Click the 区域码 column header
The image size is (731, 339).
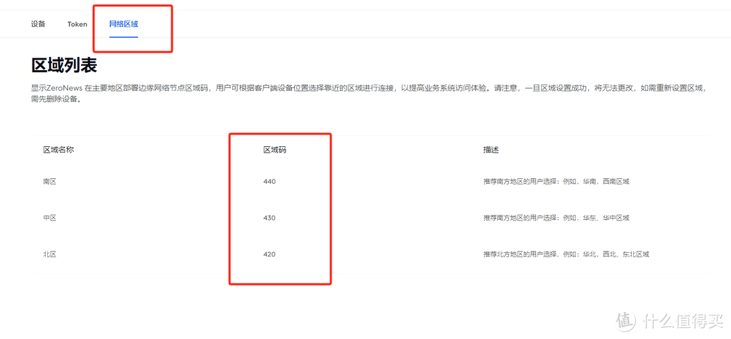click(x=275, y=150)
